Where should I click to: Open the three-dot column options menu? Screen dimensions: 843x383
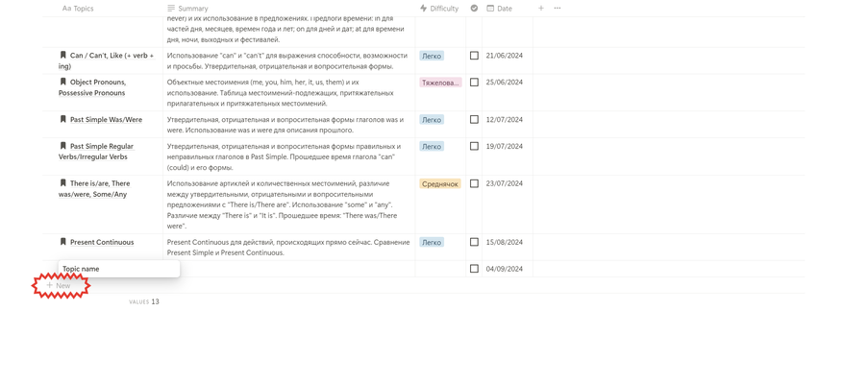pos(557,8)
